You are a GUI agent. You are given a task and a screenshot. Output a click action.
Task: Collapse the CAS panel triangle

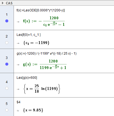(x=3, y=3)
